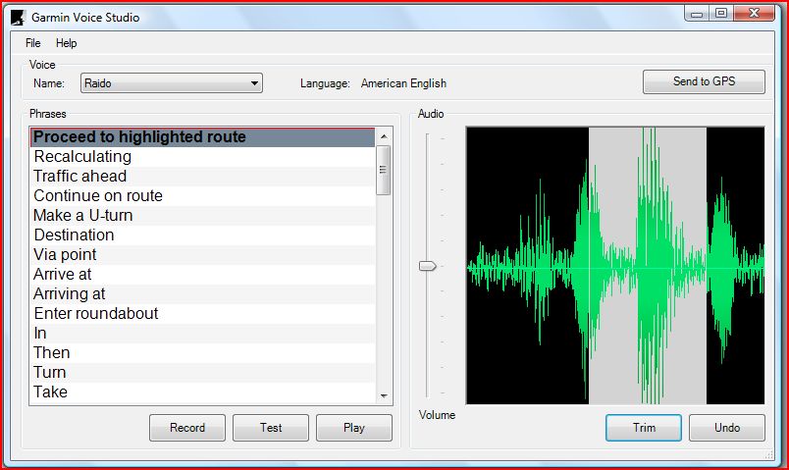
Task: Select 'Proceed to highlighted route' phrase
Action: pyautogui.click(x=202, y=136)
